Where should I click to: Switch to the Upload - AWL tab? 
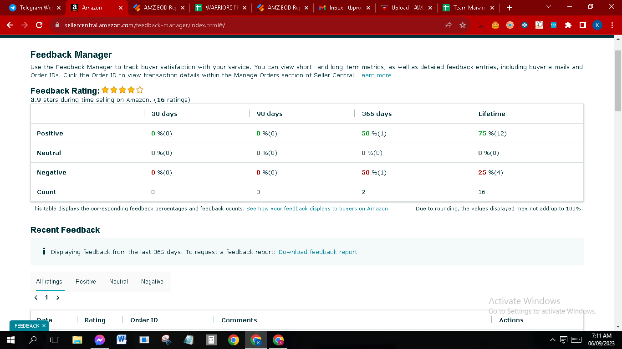[x=406, y=8]
